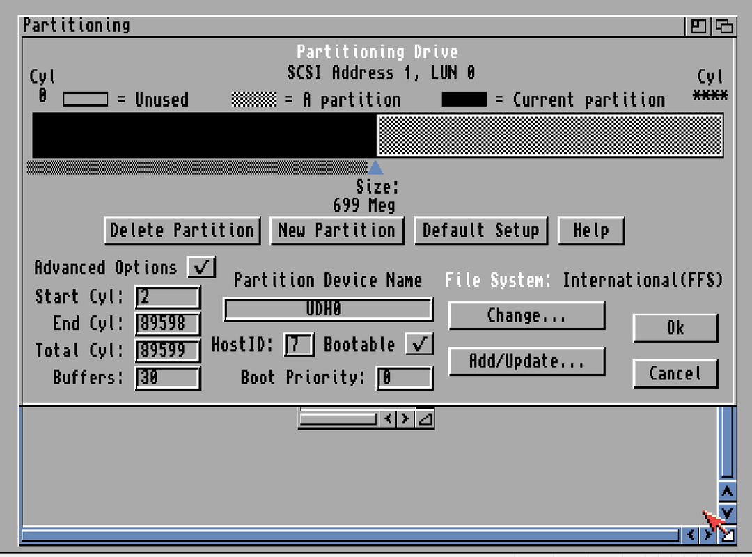Click the "699 Meg" size text

click(x=364, y=205)
